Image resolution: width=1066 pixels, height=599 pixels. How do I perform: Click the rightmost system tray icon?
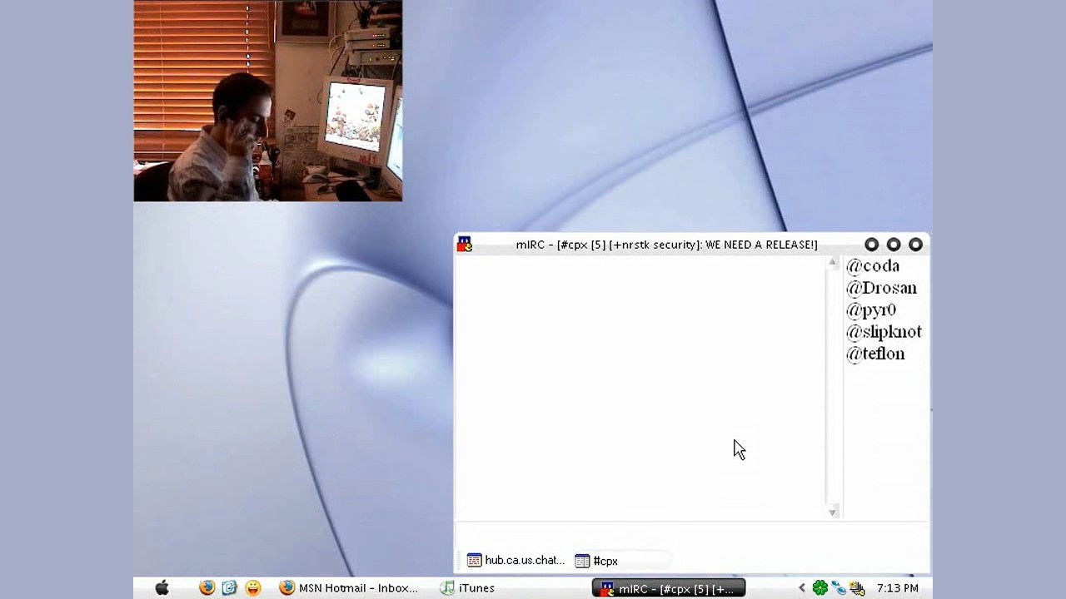[x=857, y=588]
